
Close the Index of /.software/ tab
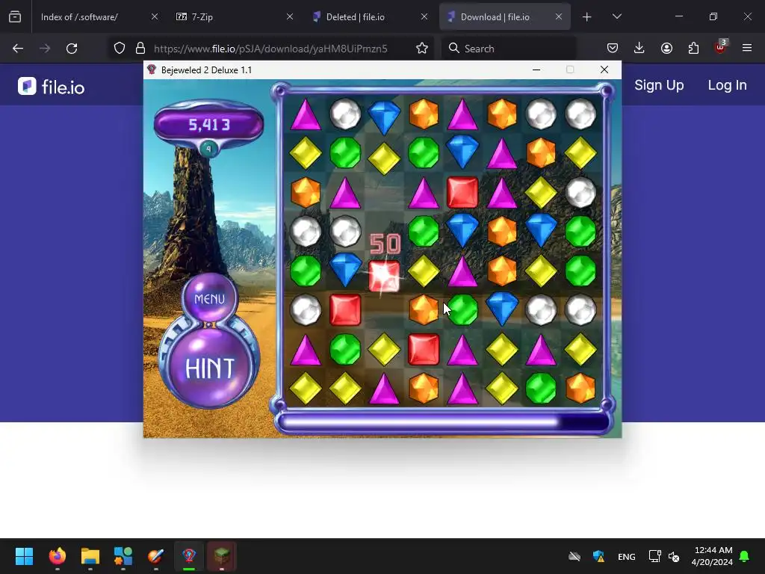155,16
